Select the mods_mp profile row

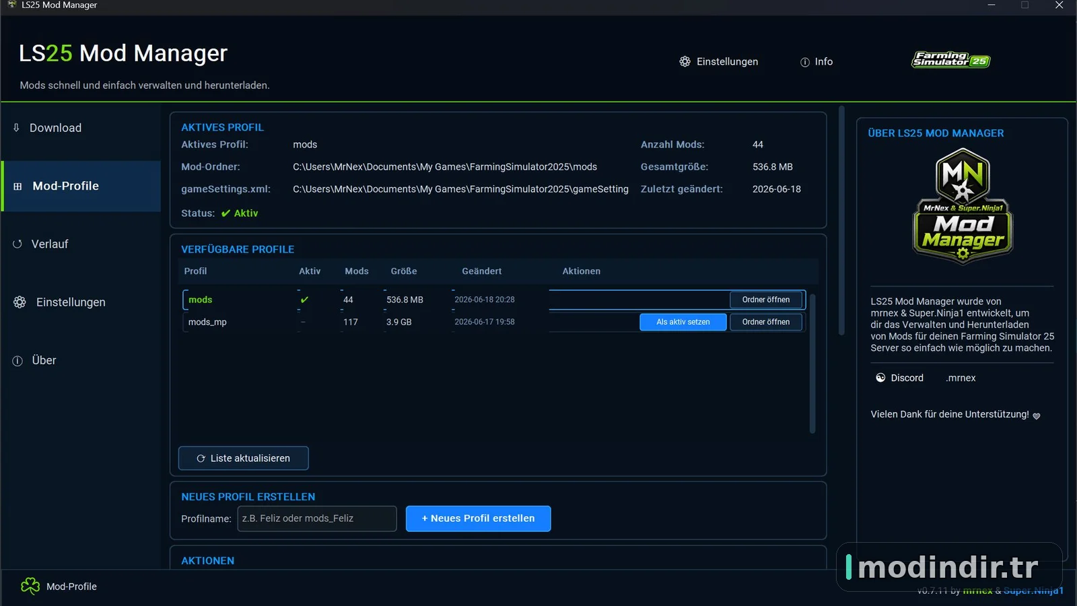[x=494, y=322]
